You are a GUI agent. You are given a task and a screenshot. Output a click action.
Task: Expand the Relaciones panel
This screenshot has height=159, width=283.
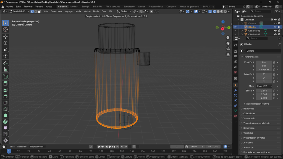coord(249,109)
